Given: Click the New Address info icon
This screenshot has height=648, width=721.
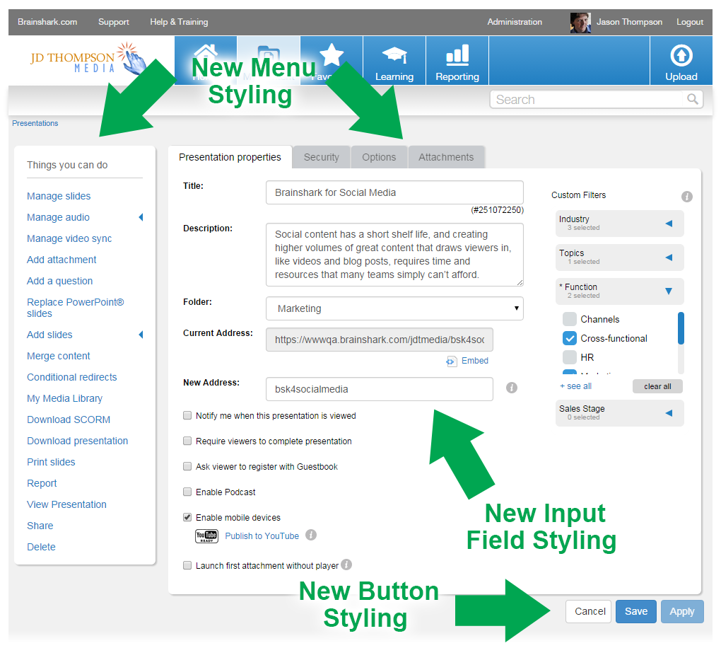Looking at the screenshot, I should [511, 388].
